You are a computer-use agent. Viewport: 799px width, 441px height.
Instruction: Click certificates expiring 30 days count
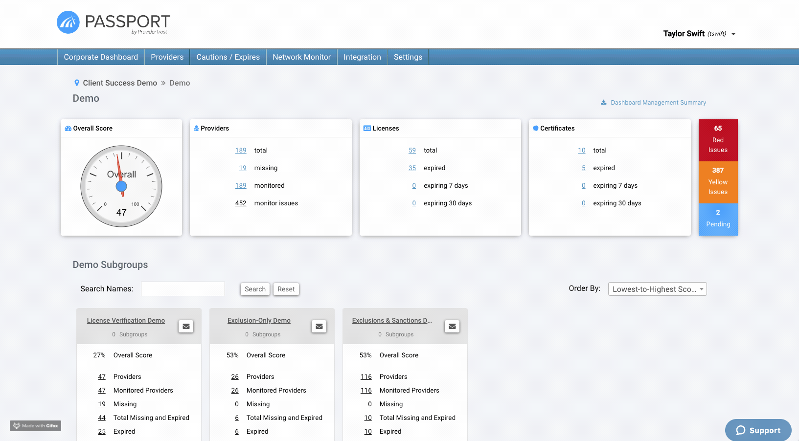pyautogui.click(x=584, y=203)
